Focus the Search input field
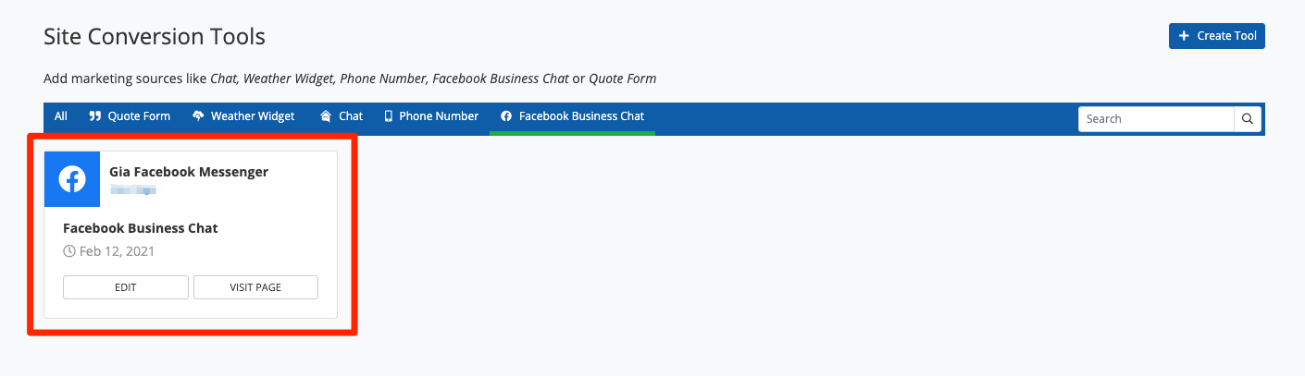 coord(1156,119)
